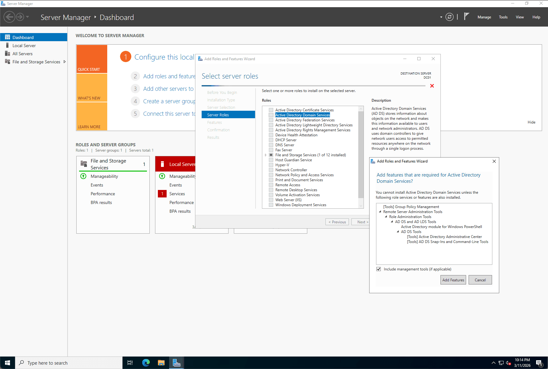Collapse AD DS and AD LDS Tools node
This screenshot has height=369, width=548.
click(x=392, y=222)
